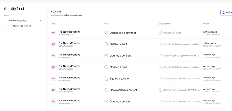This screenshot has height=111, width=232.
Task: Open the Revisão Ecoinside document title
Action: pos(172,33)
